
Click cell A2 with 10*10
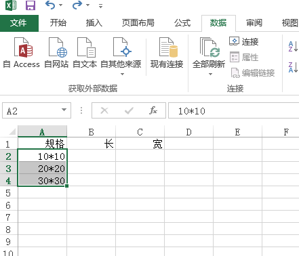point(42,156)
